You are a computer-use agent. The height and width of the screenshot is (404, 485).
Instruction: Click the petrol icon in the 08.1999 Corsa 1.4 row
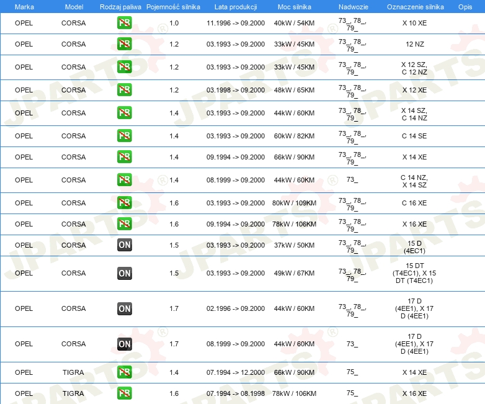124,179
